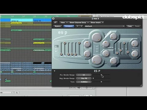Click the Pos. Bender Range value field
Image resolution: width=147 pixels, height=110 pixels.
[84, 75]
